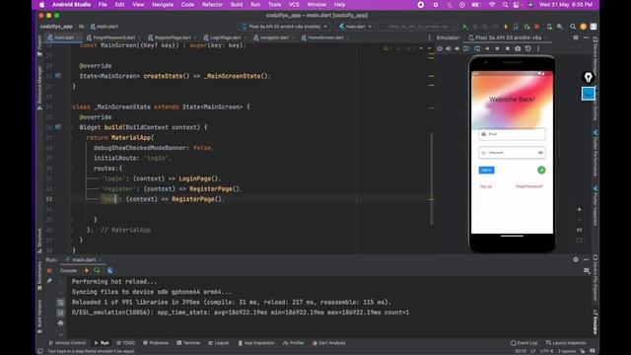The height and width of the screenshot is (355, 631).
Task: Switch to navigator.dart editor tab
Action: point(272,37)
